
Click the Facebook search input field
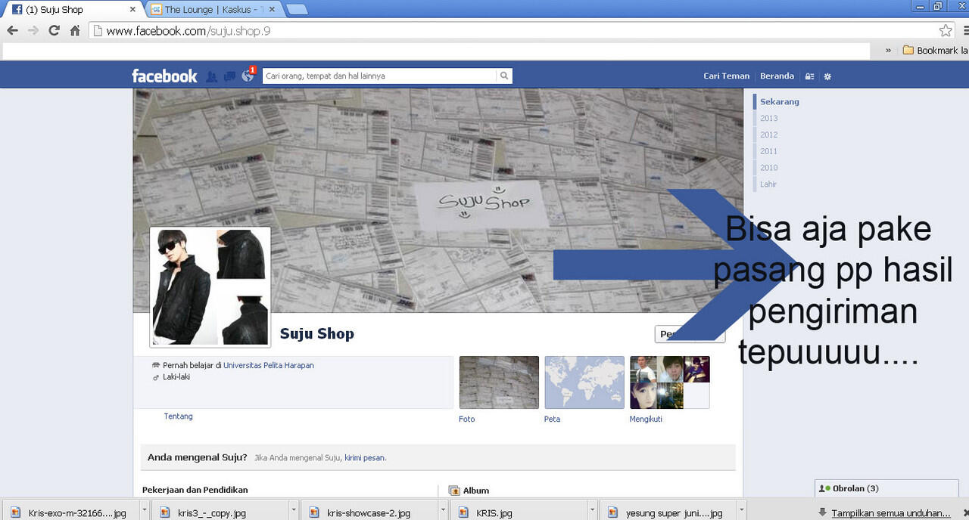pos(379,76)
